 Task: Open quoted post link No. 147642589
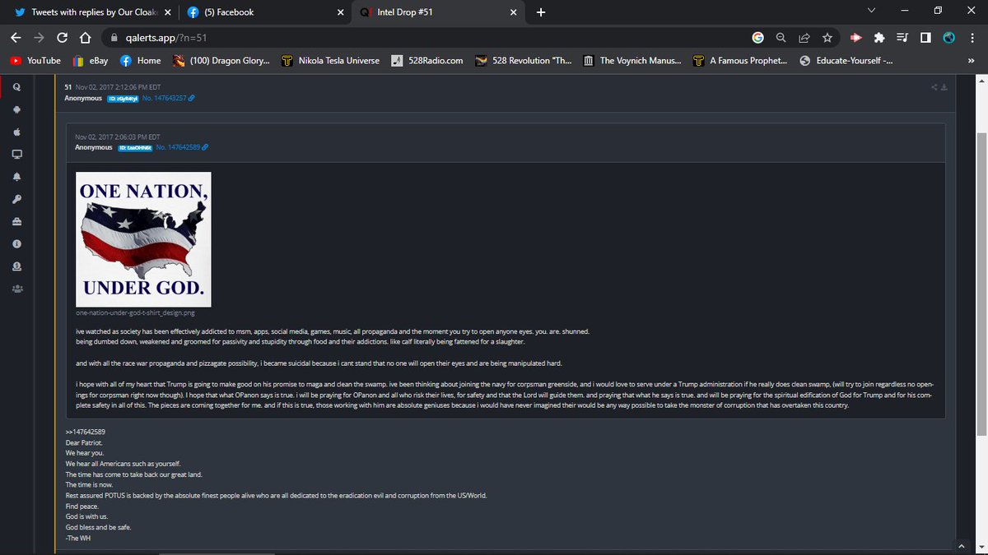pyautogui.click(x=182, y=147)
